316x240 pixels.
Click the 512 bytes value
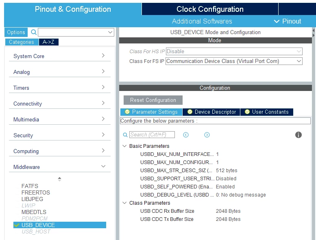(x=227, y=171)
